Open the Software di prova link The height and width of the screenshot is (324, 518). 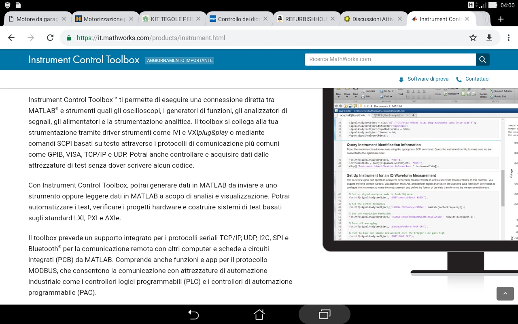point(424,79)
